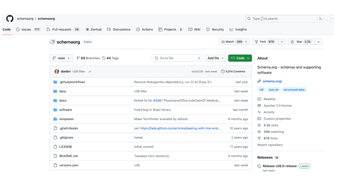Click the json-ld topic tag

pyautogui.click(x=273, y=90)
